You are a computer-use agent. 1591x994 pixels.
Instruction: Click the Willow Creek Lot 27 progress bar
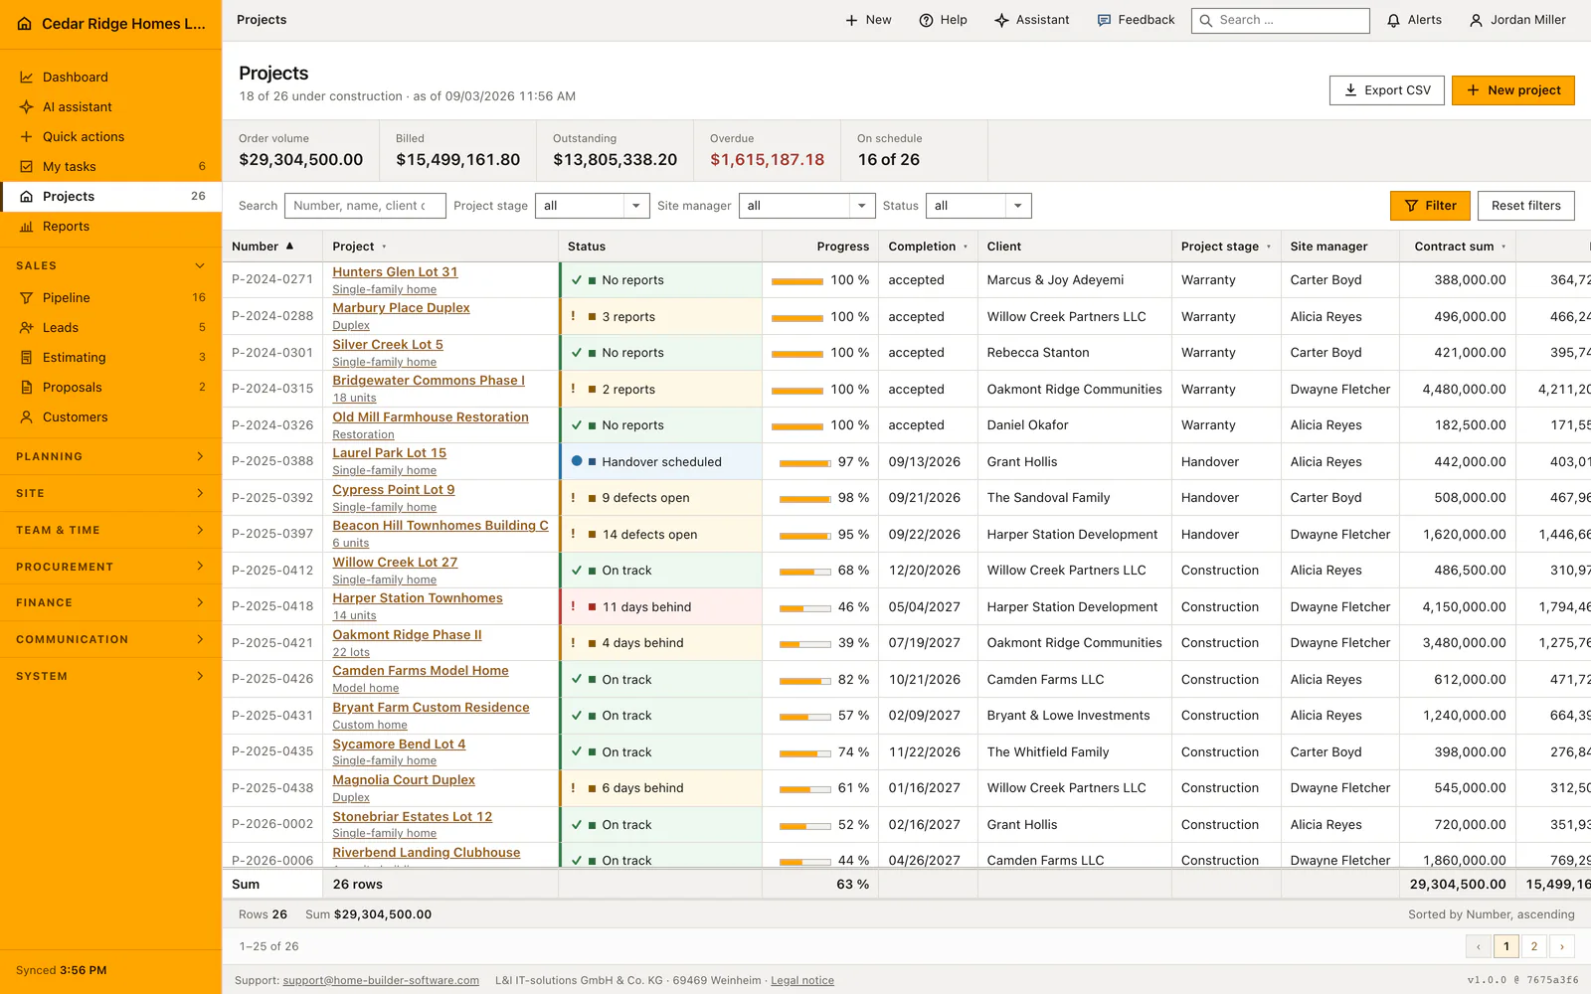804,572
